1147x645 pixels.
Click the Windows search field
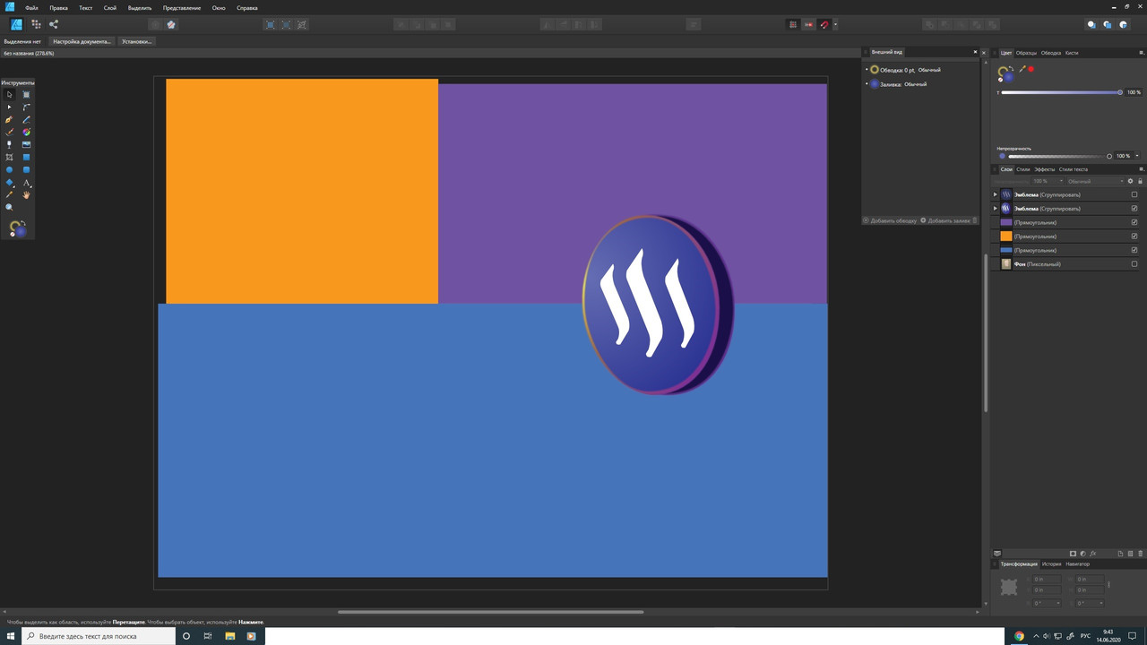98,636
